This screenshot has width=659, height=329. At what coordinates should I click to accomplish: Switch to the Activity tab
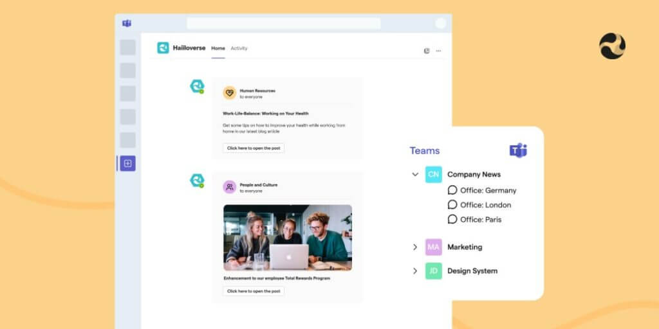[x=239, y=48]
